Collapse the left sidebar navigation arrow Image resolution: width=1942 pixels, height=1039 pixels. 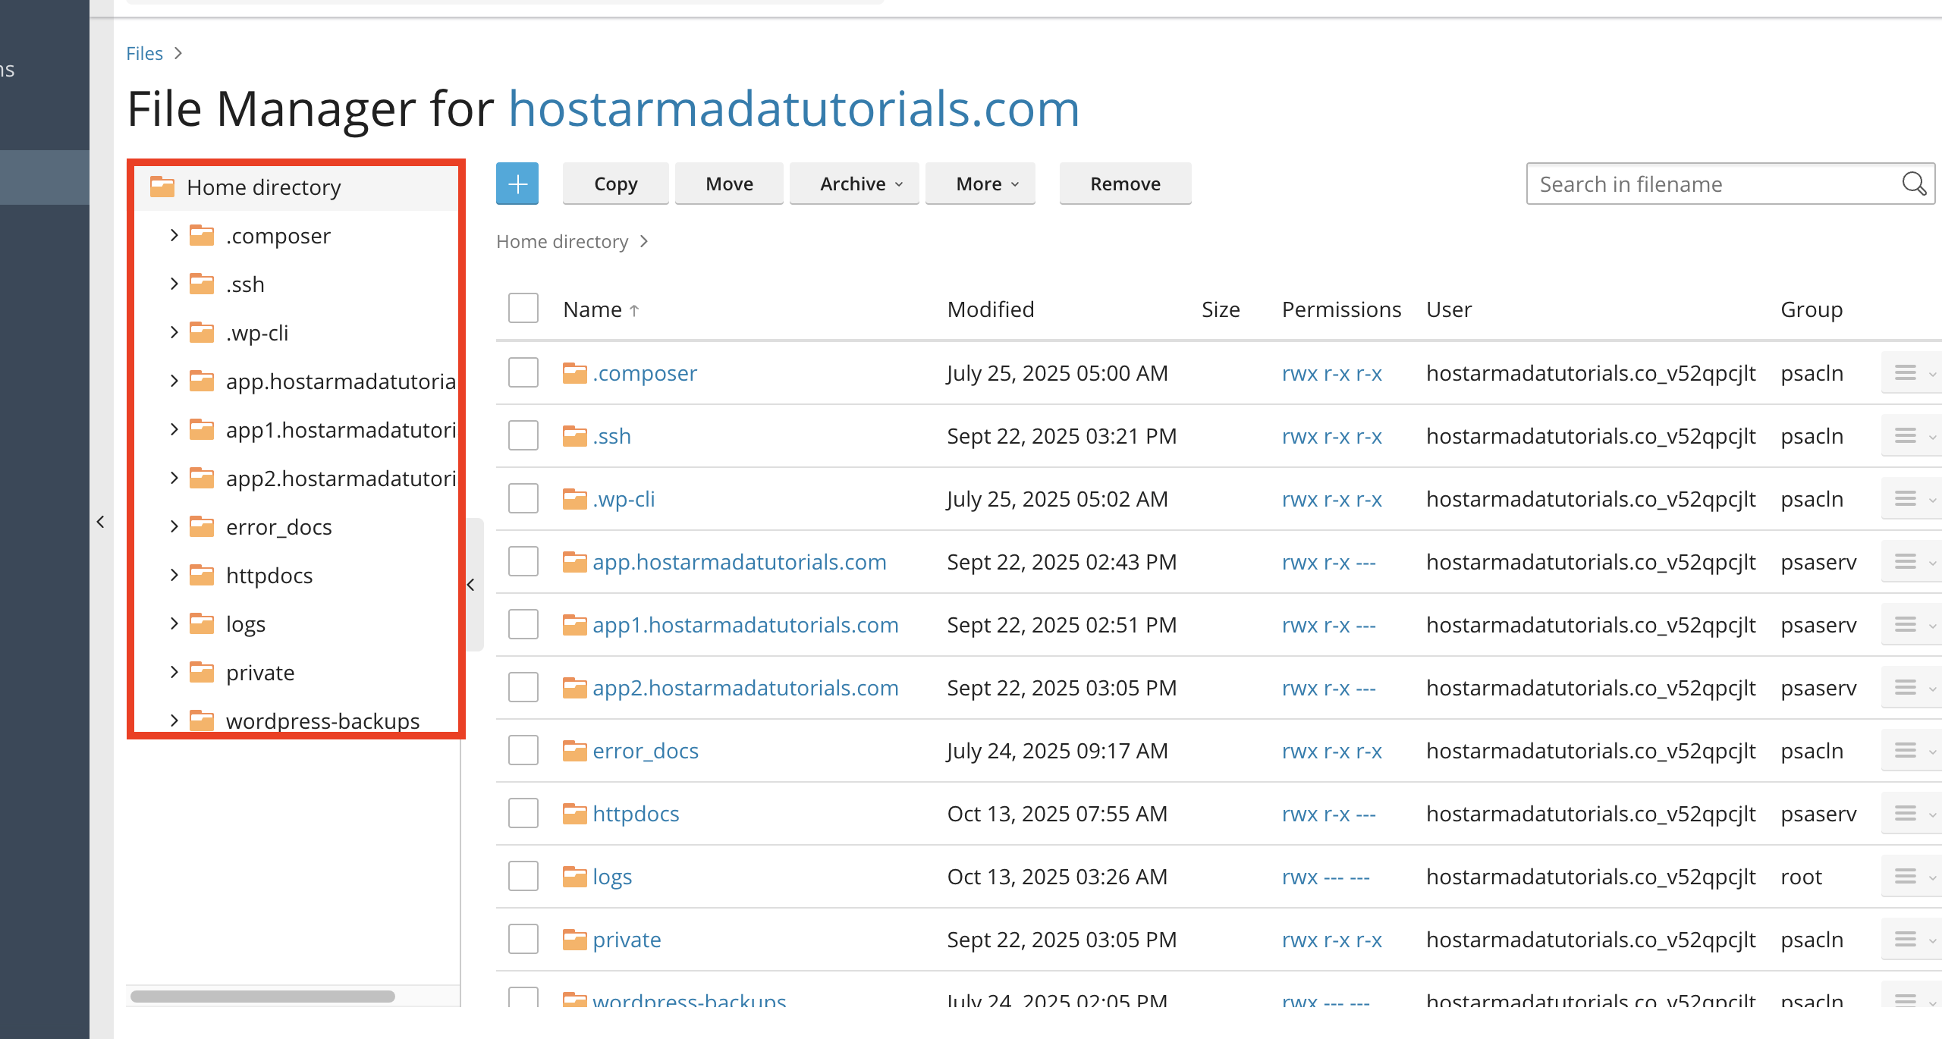[101, 522]
